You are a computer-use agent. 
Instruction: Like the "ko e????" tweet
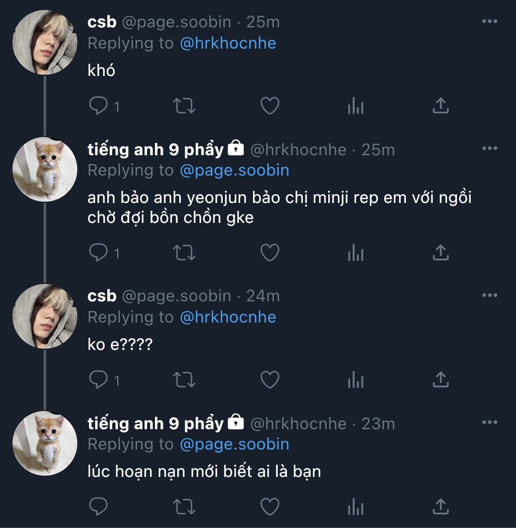click(270, 379)
